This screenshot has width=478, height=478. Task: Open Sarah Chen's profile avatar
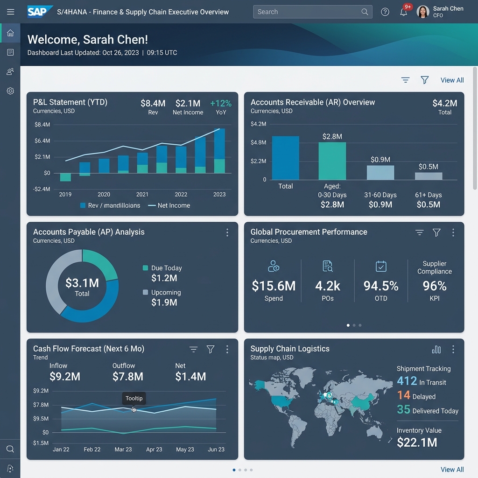click(423, 12)
